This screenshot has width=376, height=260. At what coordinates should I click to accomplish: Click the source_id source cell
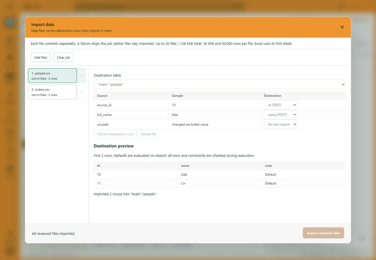[x=131, y=105]
